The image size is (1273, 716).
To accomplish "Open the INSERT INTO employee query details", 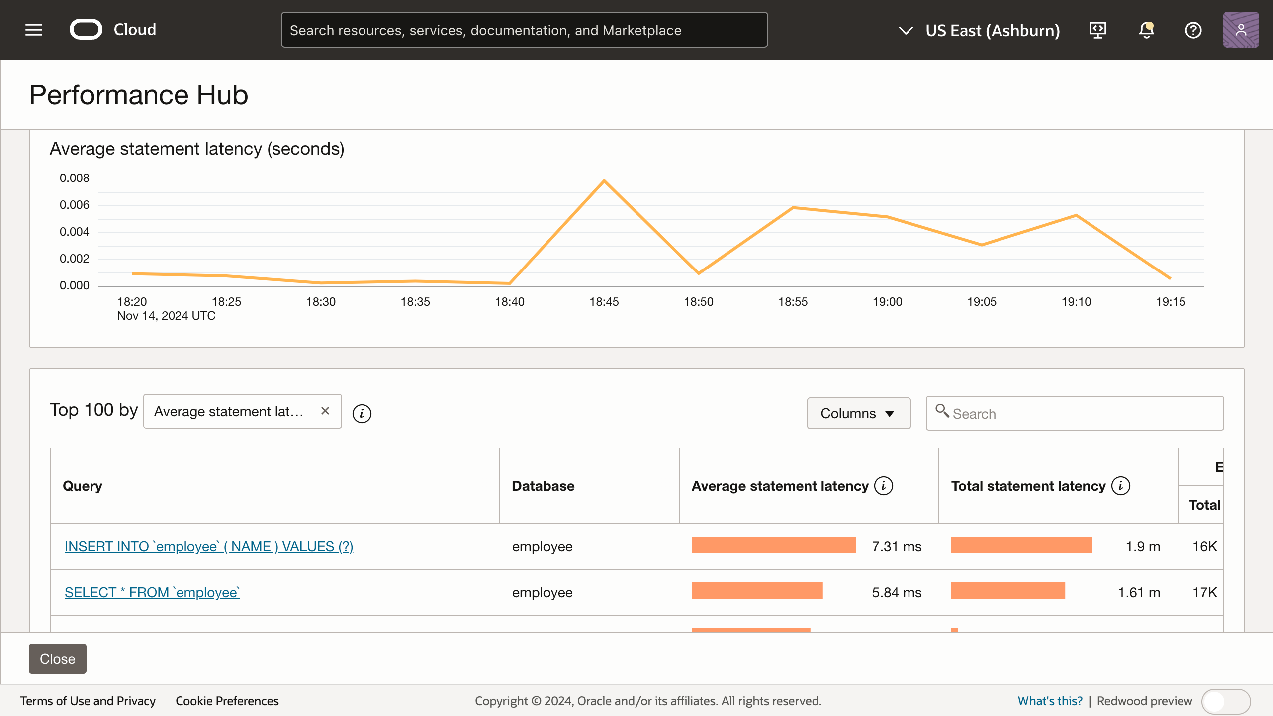I will [x=209, y=546].
